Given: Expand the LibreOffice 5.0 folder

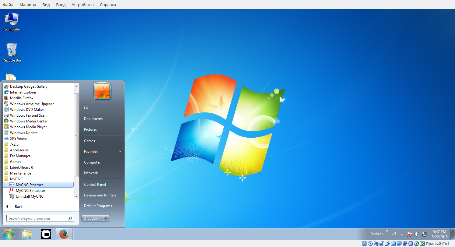Looking at the screenshot, I should (x=21, y=168).
